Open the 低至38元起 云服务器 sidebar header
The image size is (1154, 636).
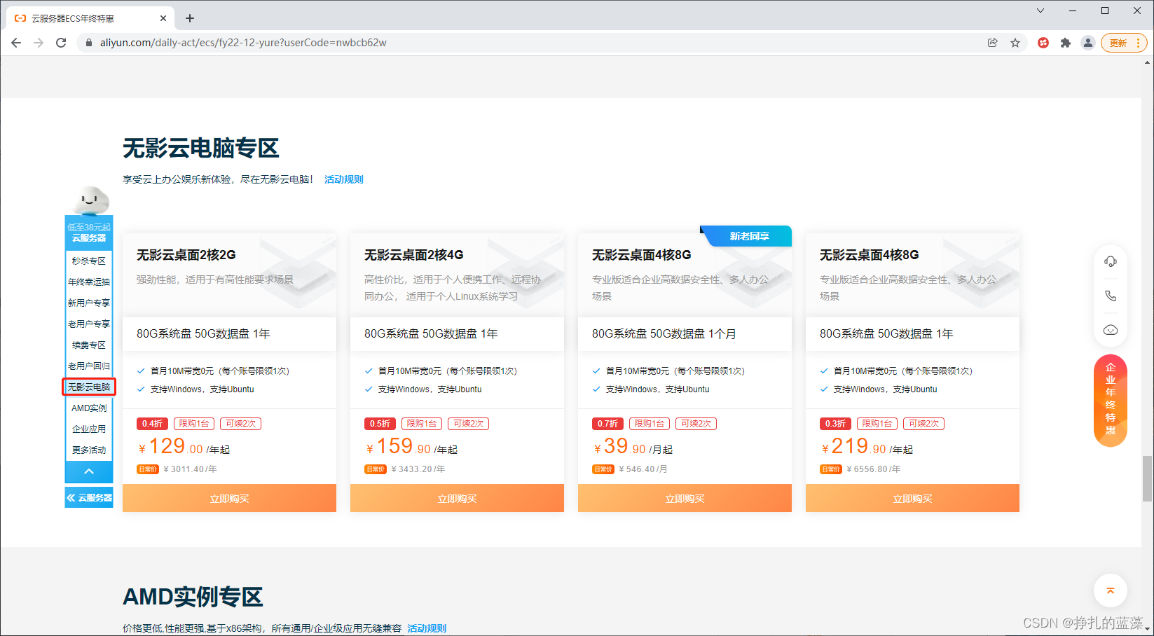click(x=89, y=233)
